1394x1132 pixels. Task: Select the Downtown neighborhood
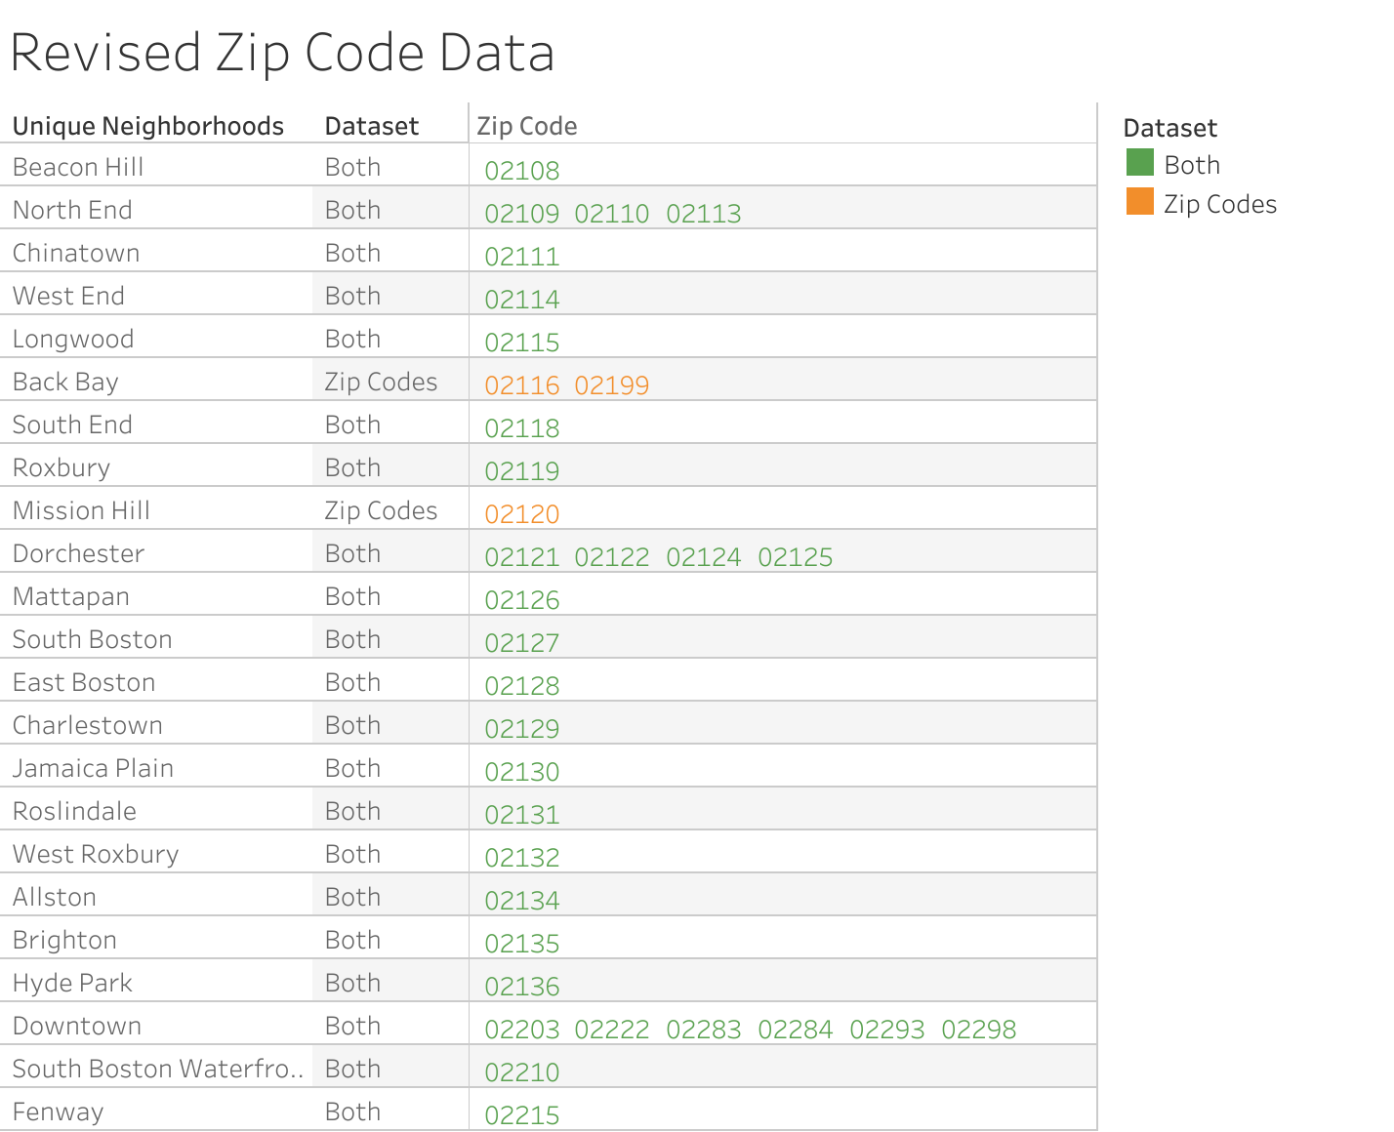point(77,1026)
